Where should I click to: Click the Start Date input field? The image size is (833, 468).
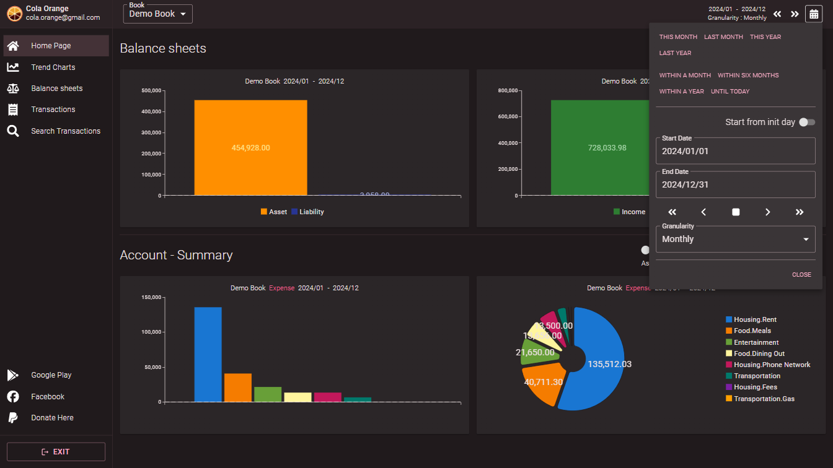(735, 151)
